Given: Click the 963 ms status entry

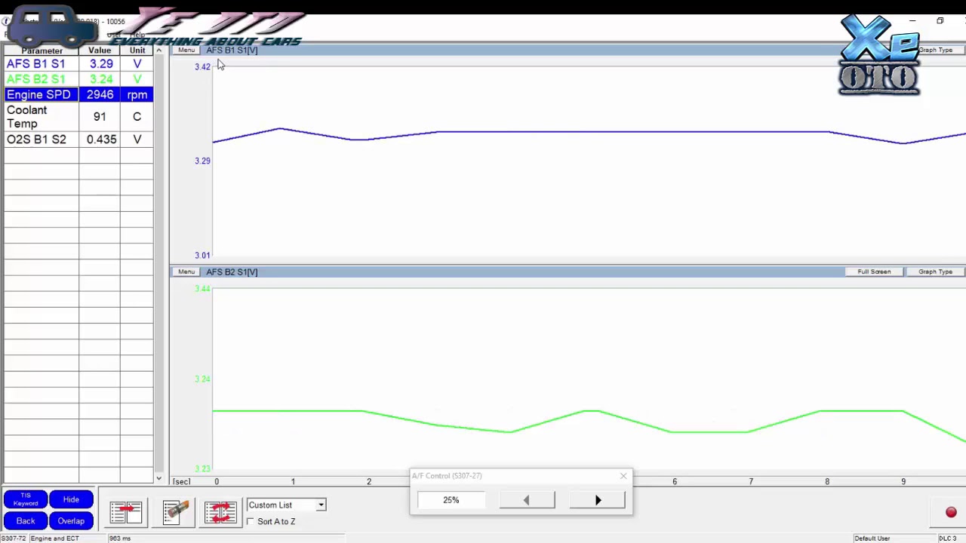Looking at the screenshot, I should 120,538.
